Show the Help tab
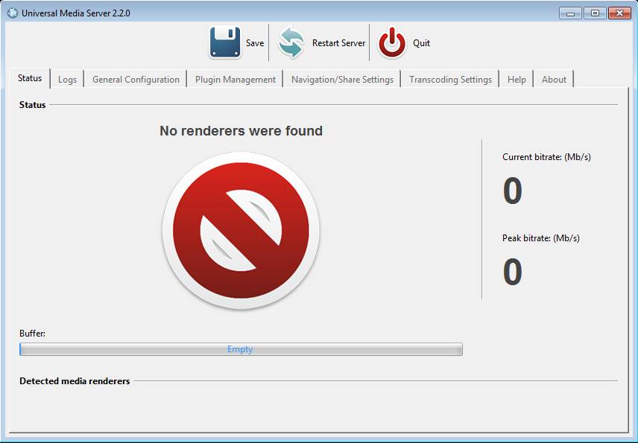This screenshot has height=443, width=638. point(517,80)
